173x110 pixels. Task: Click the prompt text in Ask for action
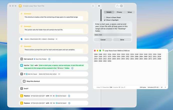[x=54, y=67]
